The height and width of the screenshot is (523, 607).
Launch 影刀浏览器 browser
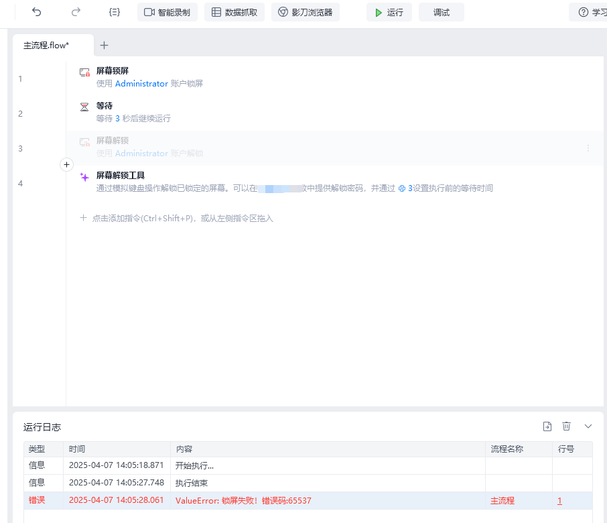[305, 12]
